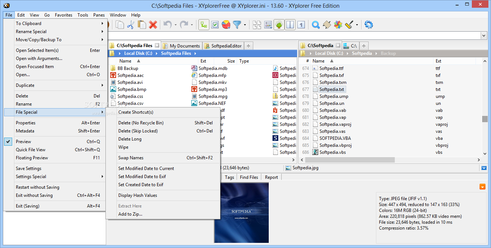
Task: Switch to the My Documents tab
Action: 182,46
